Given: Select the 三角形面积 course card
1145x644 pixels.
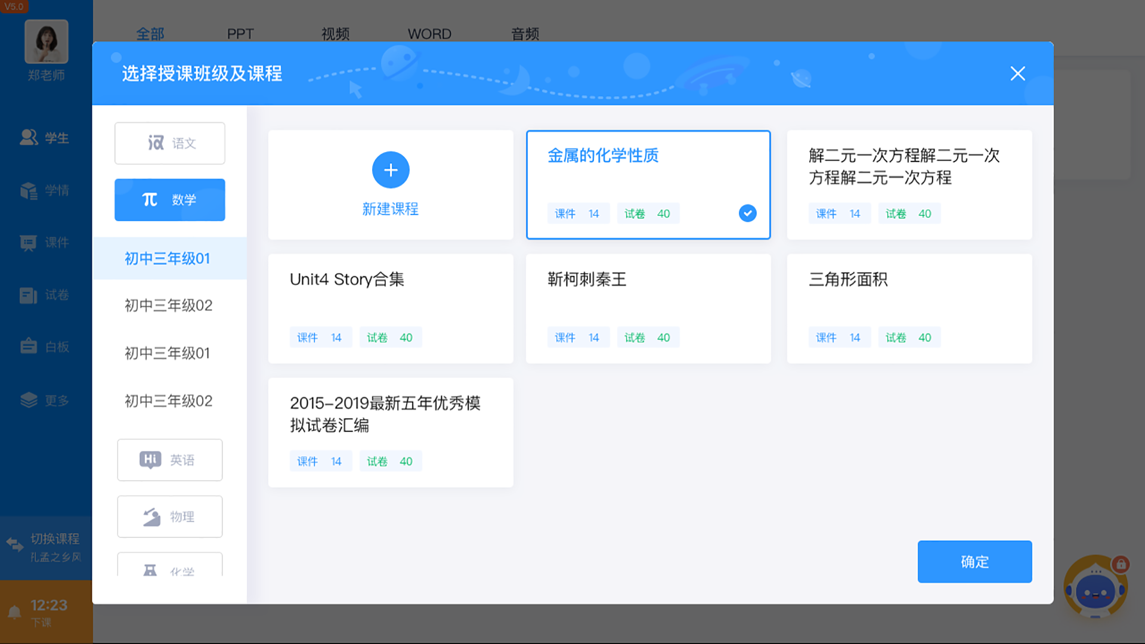Looking at the screenshot, I should pyautogui.click(x=909, y=308).
